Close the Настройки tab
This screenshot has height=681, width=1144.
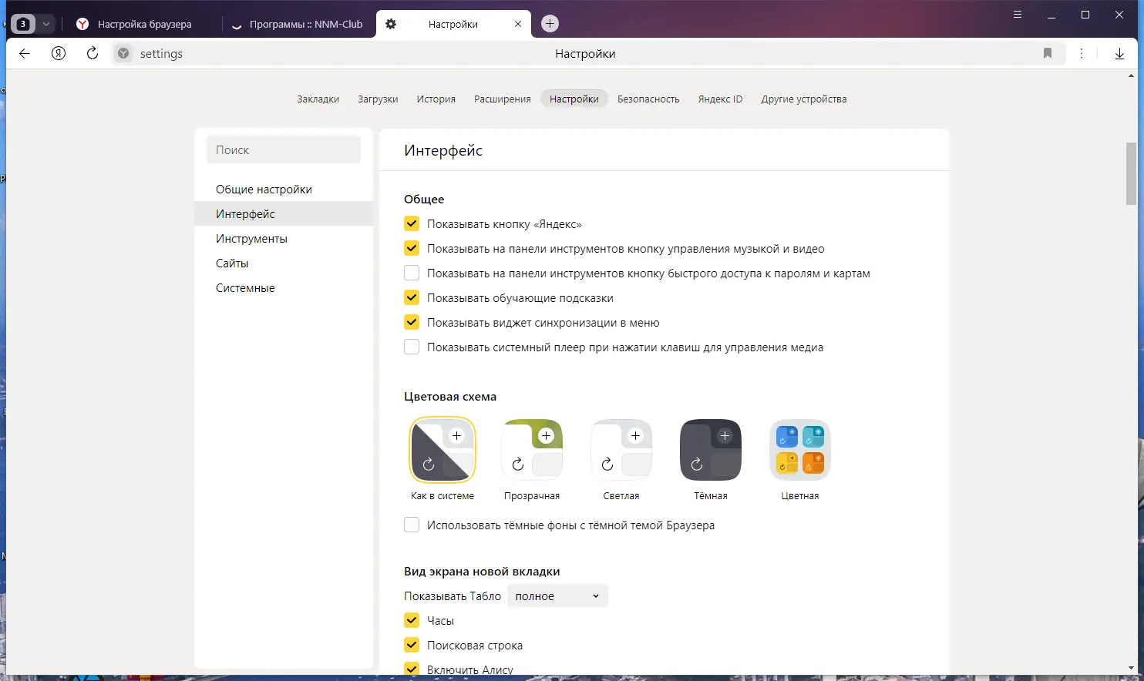518,24
